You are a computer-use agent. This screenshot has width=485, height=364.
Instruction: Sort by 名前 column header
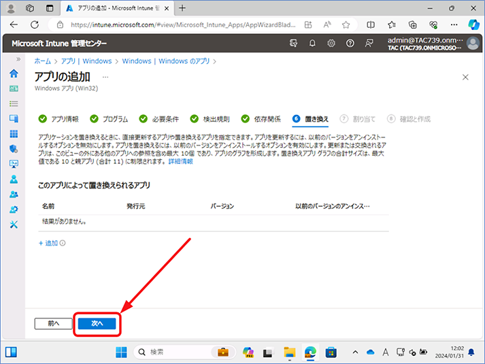(x=48, y=206)
